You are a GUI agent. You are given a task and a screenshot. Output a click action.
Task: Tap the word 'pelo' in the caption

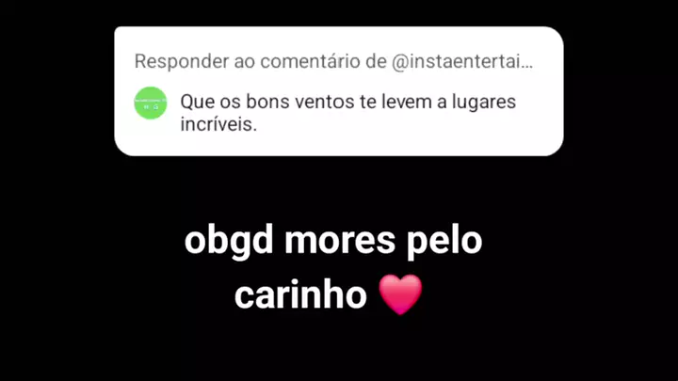(x=444, y=242)
